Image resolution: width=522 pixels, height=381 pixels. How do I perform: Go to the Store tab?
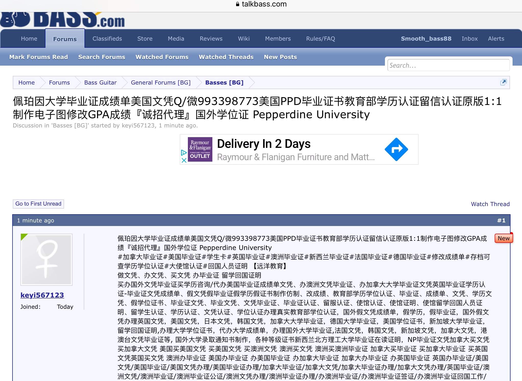coord(145,39)
